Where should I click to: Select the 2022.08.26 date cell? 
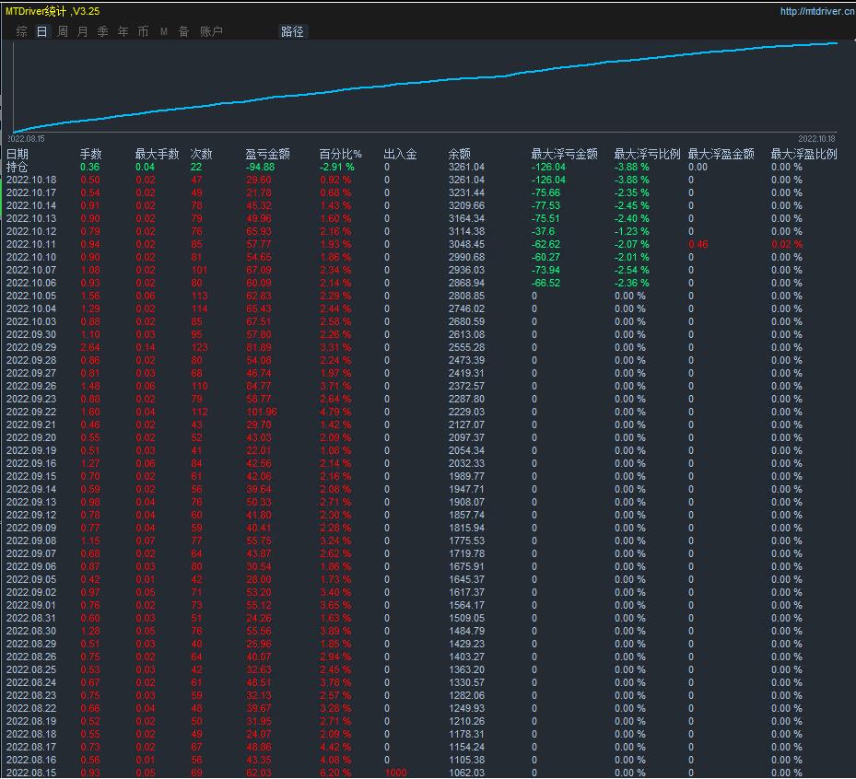(31, 657)
